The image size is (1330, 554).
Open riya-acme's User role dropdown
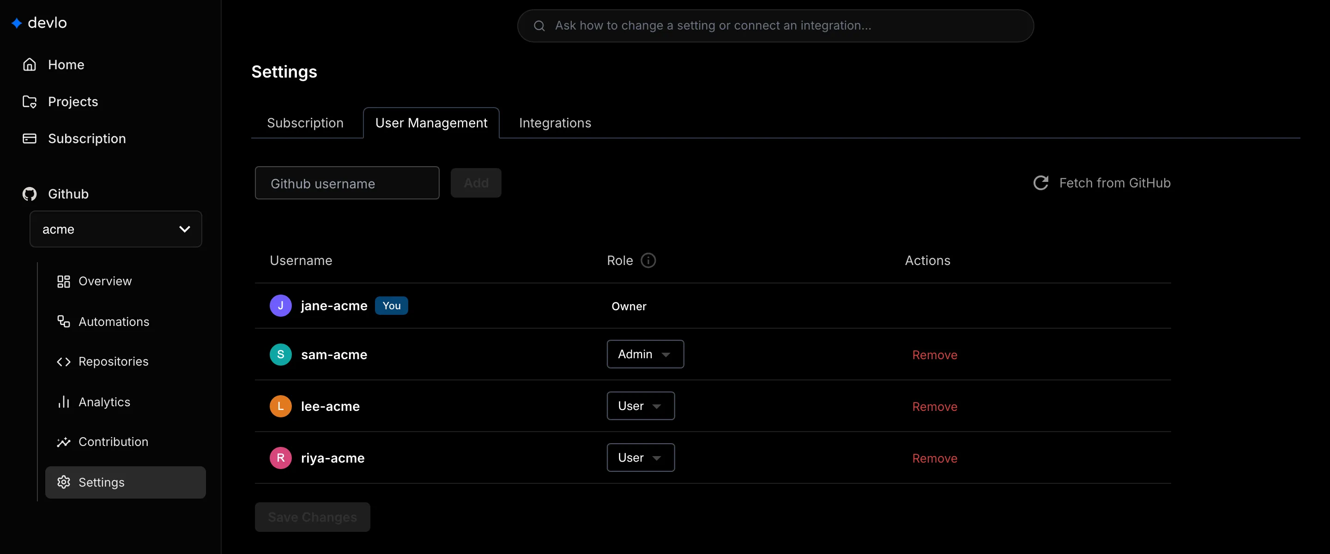640,458
